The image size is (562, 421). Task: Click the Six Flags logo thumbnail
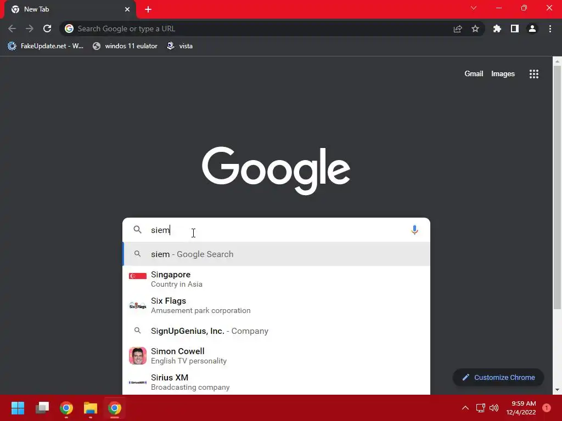(138, 306)
